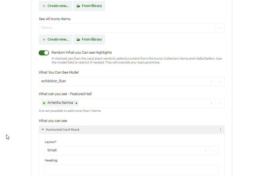Expand the Featured Hall dropdown arrow
The height and width of the screenshot is (176, 279).
click(220, 103)
